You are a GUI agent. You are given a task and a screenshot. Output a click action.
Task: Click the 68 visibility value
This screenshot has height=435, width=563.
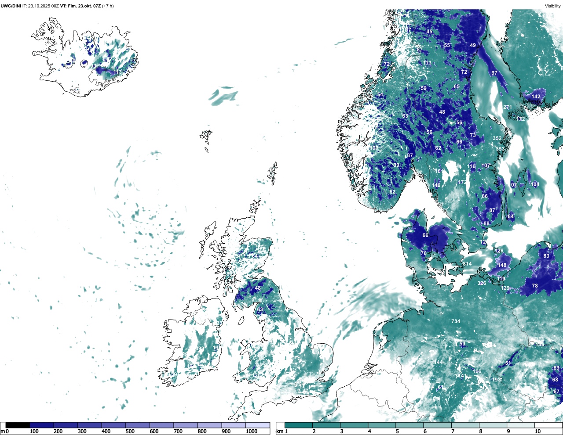click(x=555, y=380)
